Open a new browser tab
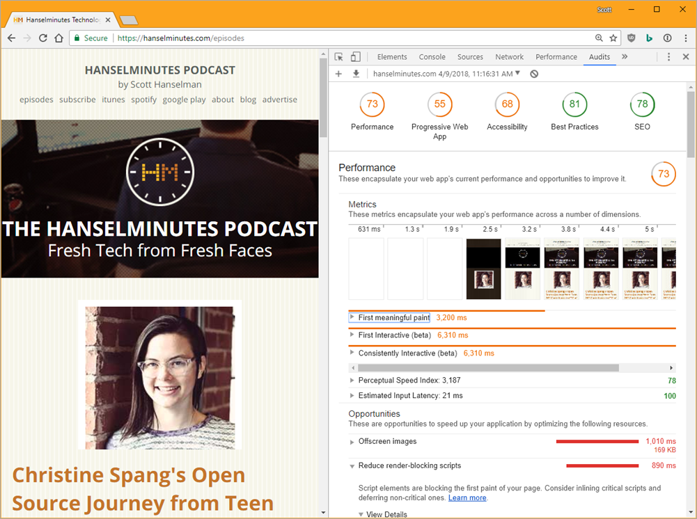 129,20
